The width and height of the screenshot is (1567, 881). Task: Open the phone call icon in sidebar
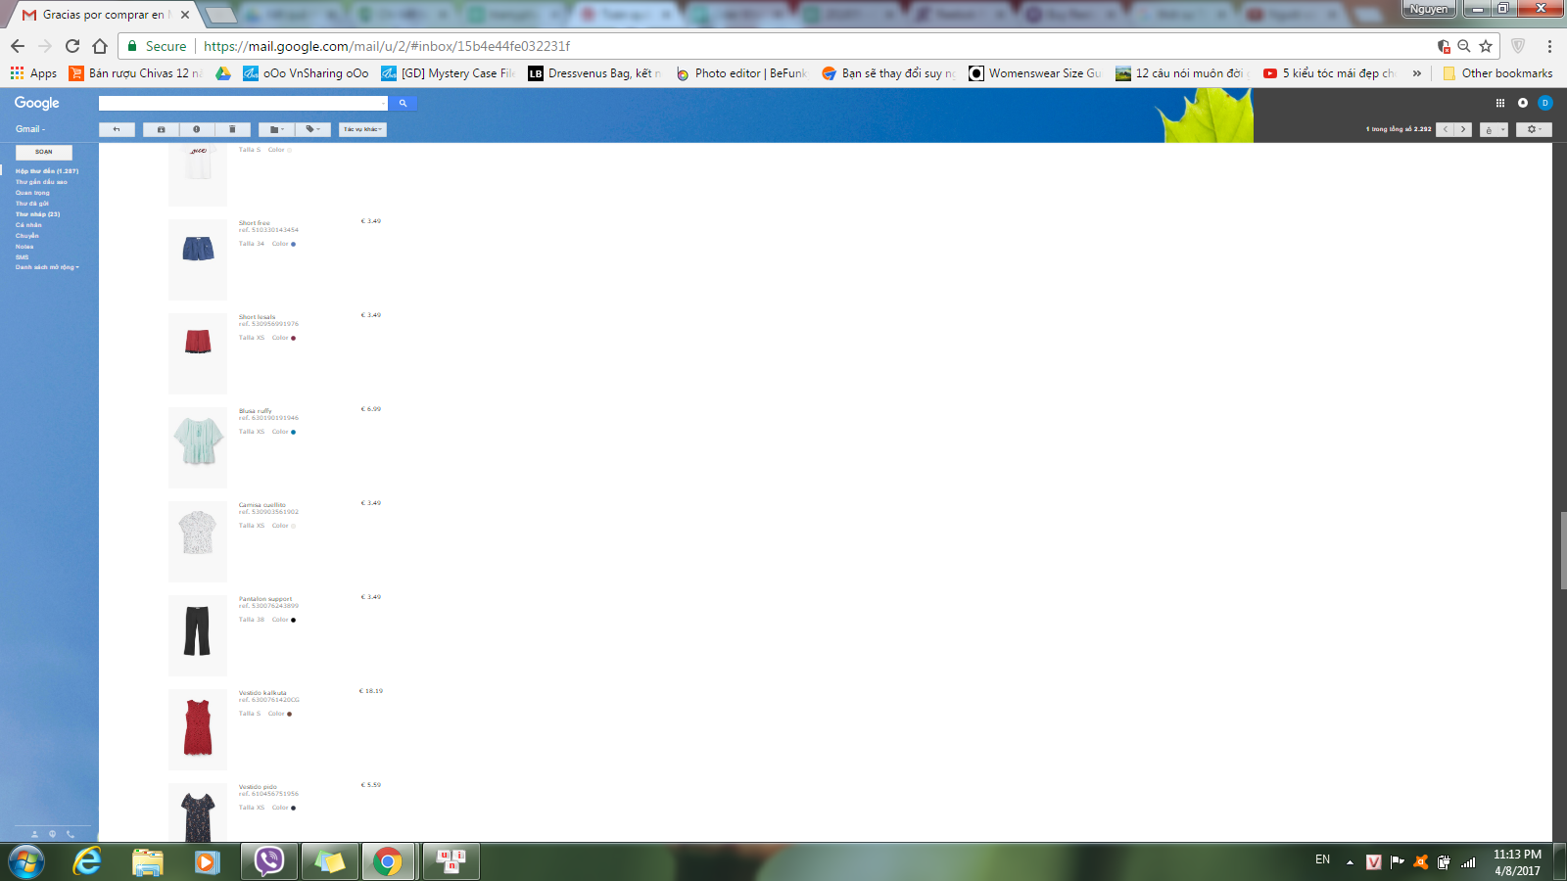pyautogui.click(x=70, y=834)
